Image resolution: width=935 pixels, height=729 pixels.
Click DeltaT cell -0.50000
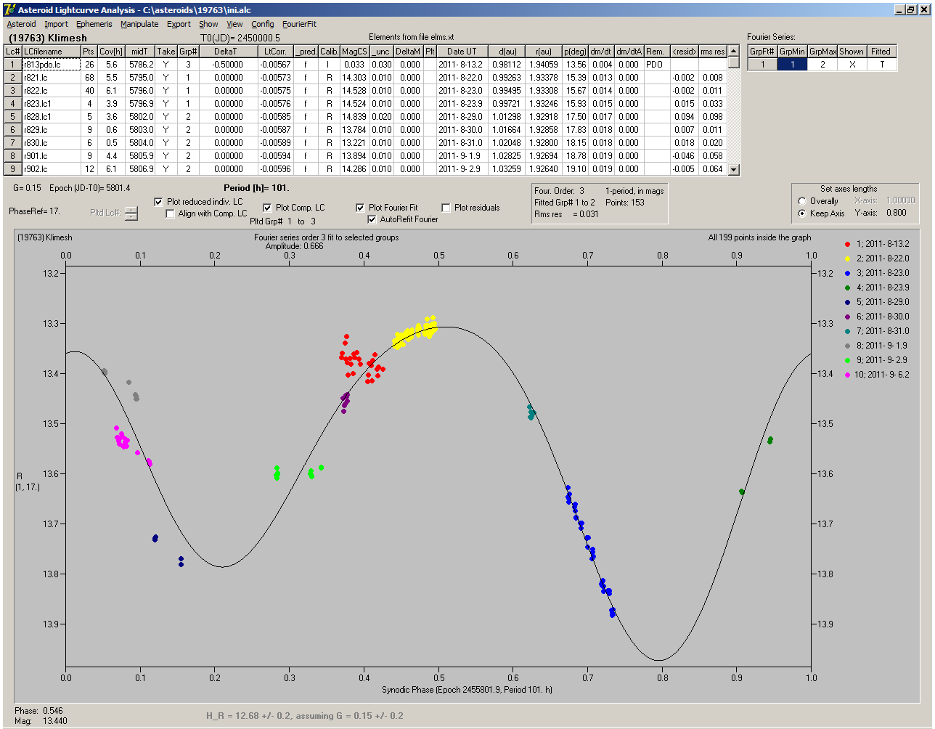[226, 65]
